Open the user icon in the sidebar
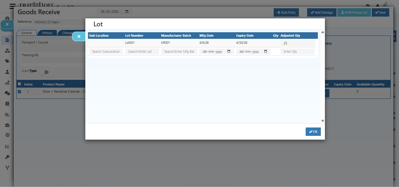Viewport: 399px width, 187px height. [7, 72]
